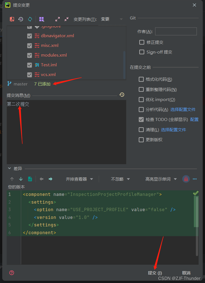Expand all changes with arrows icon
The image size is (205, 283).
[x=58, y=19]
